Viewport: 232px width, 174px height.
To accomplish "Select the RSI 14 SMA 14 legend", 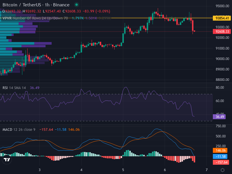I will (x=14, y=88).
